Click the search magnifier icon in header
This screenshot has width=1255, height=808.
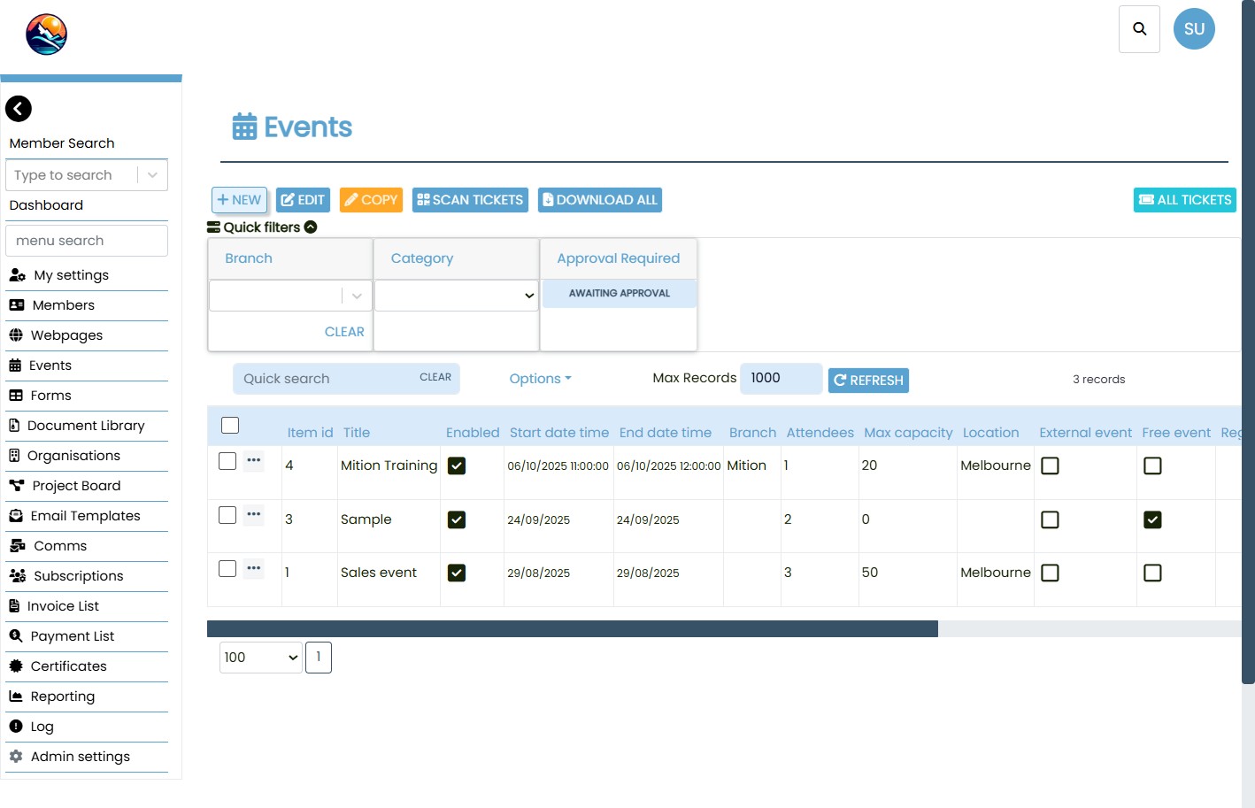click(1139, 29)
